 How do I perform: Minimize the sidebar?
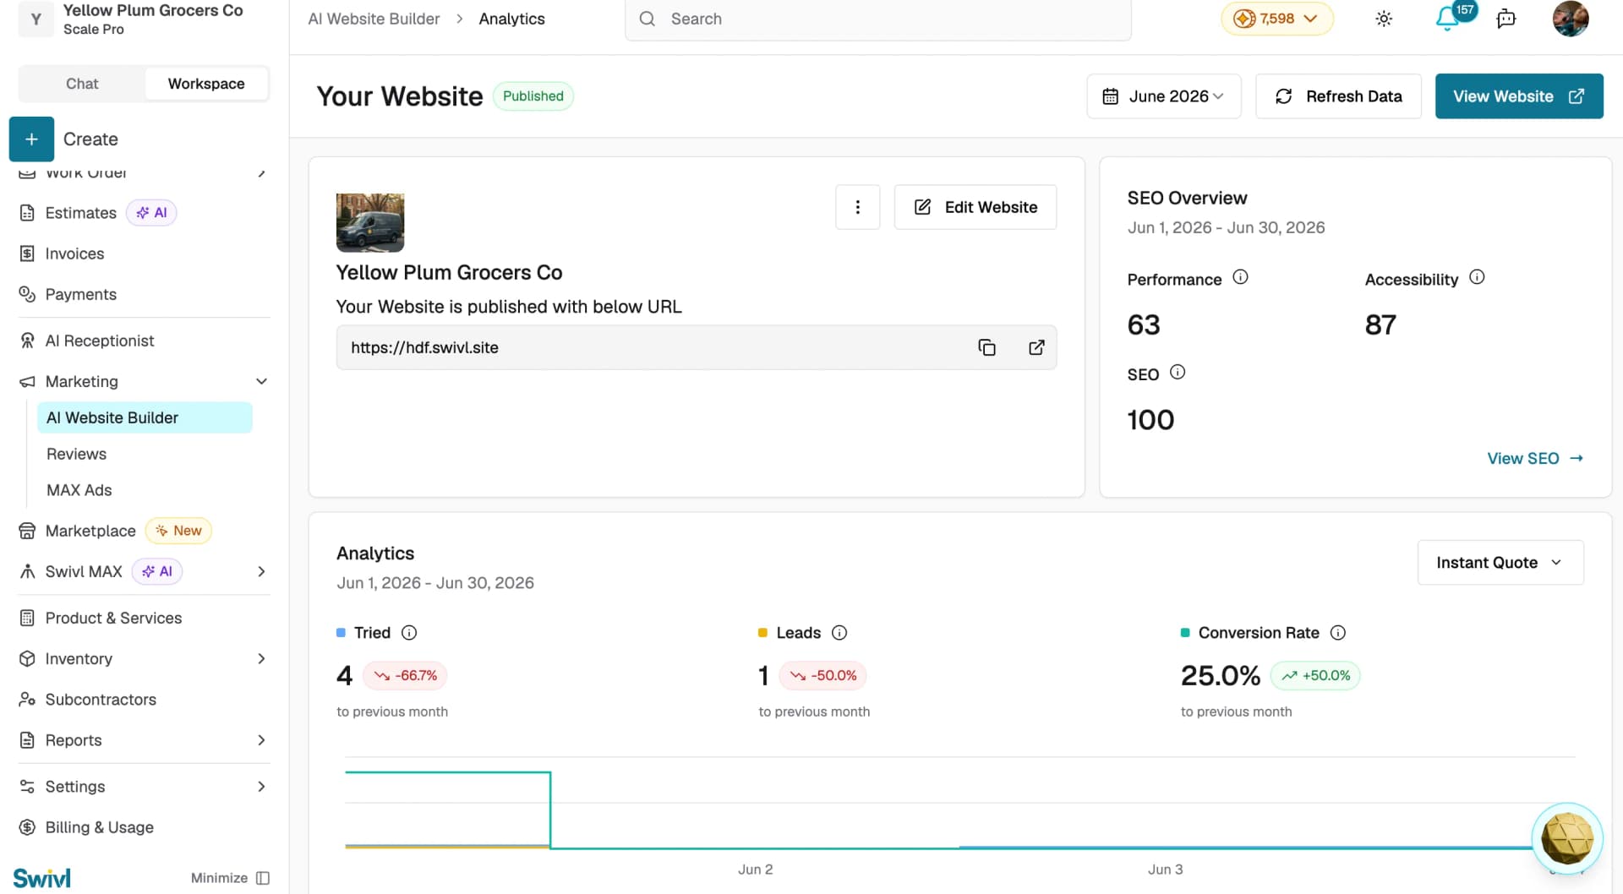230,878
